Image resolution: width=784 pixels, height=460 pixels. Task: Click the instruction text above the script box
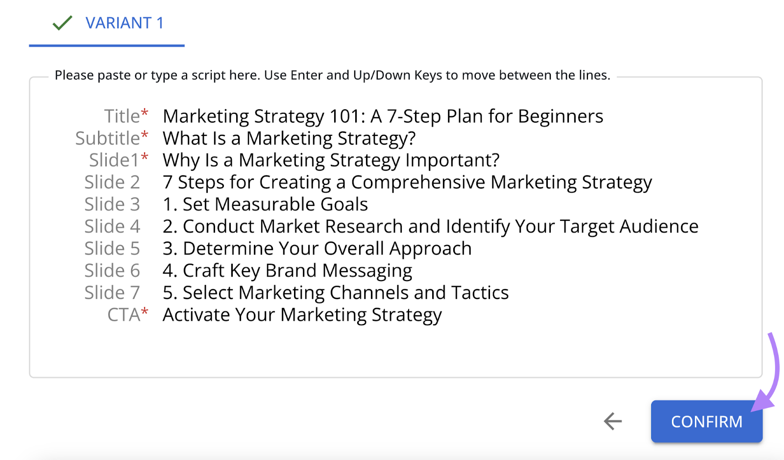[x=333, y=75]
